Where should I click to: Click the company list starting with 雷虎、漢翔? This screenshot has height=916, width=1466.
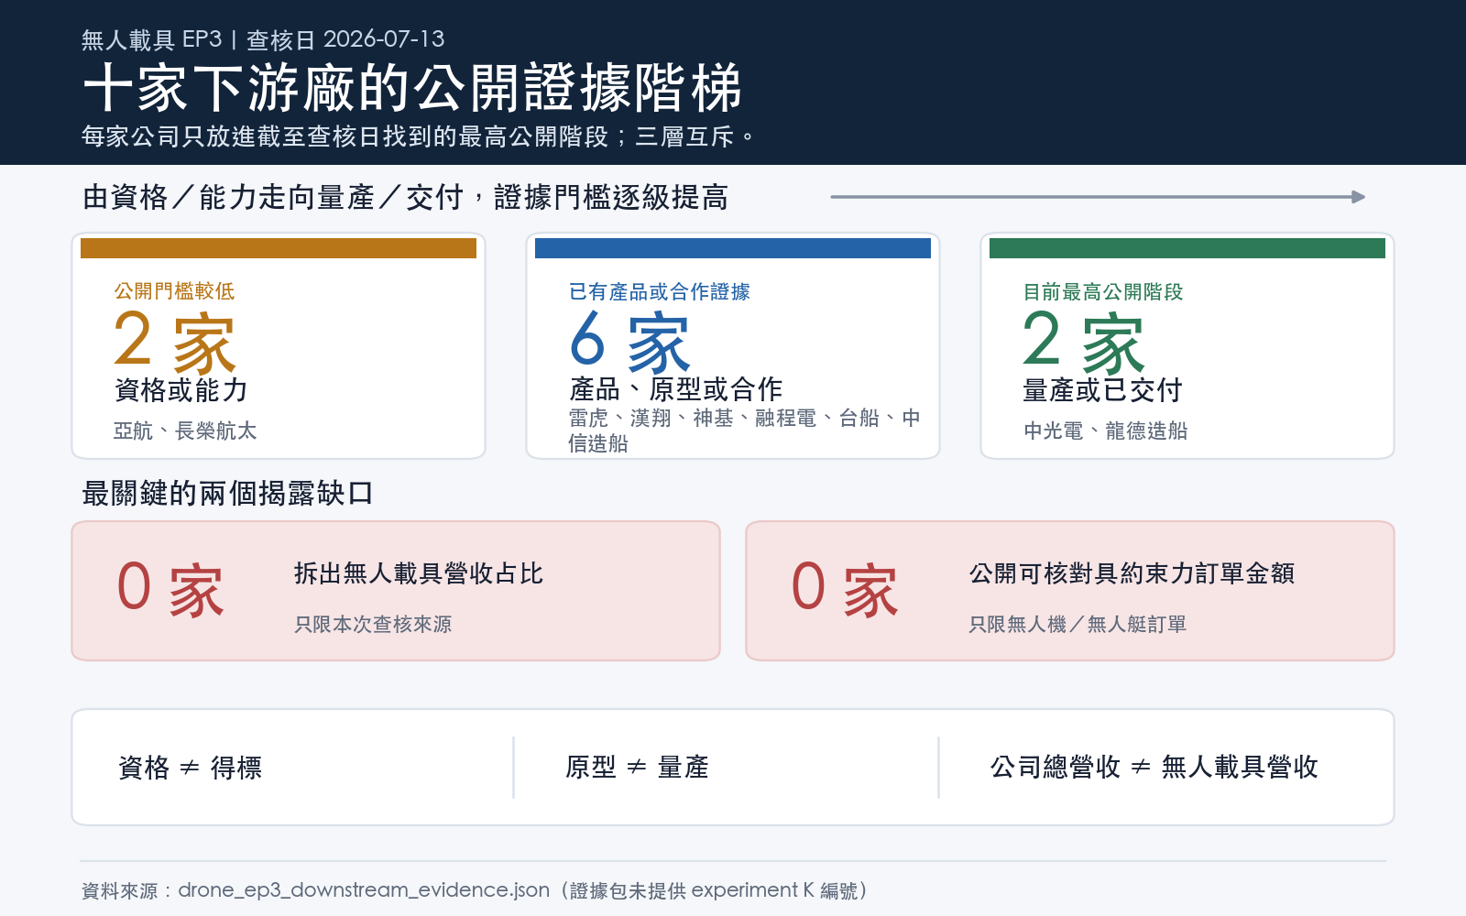(744, 431)
